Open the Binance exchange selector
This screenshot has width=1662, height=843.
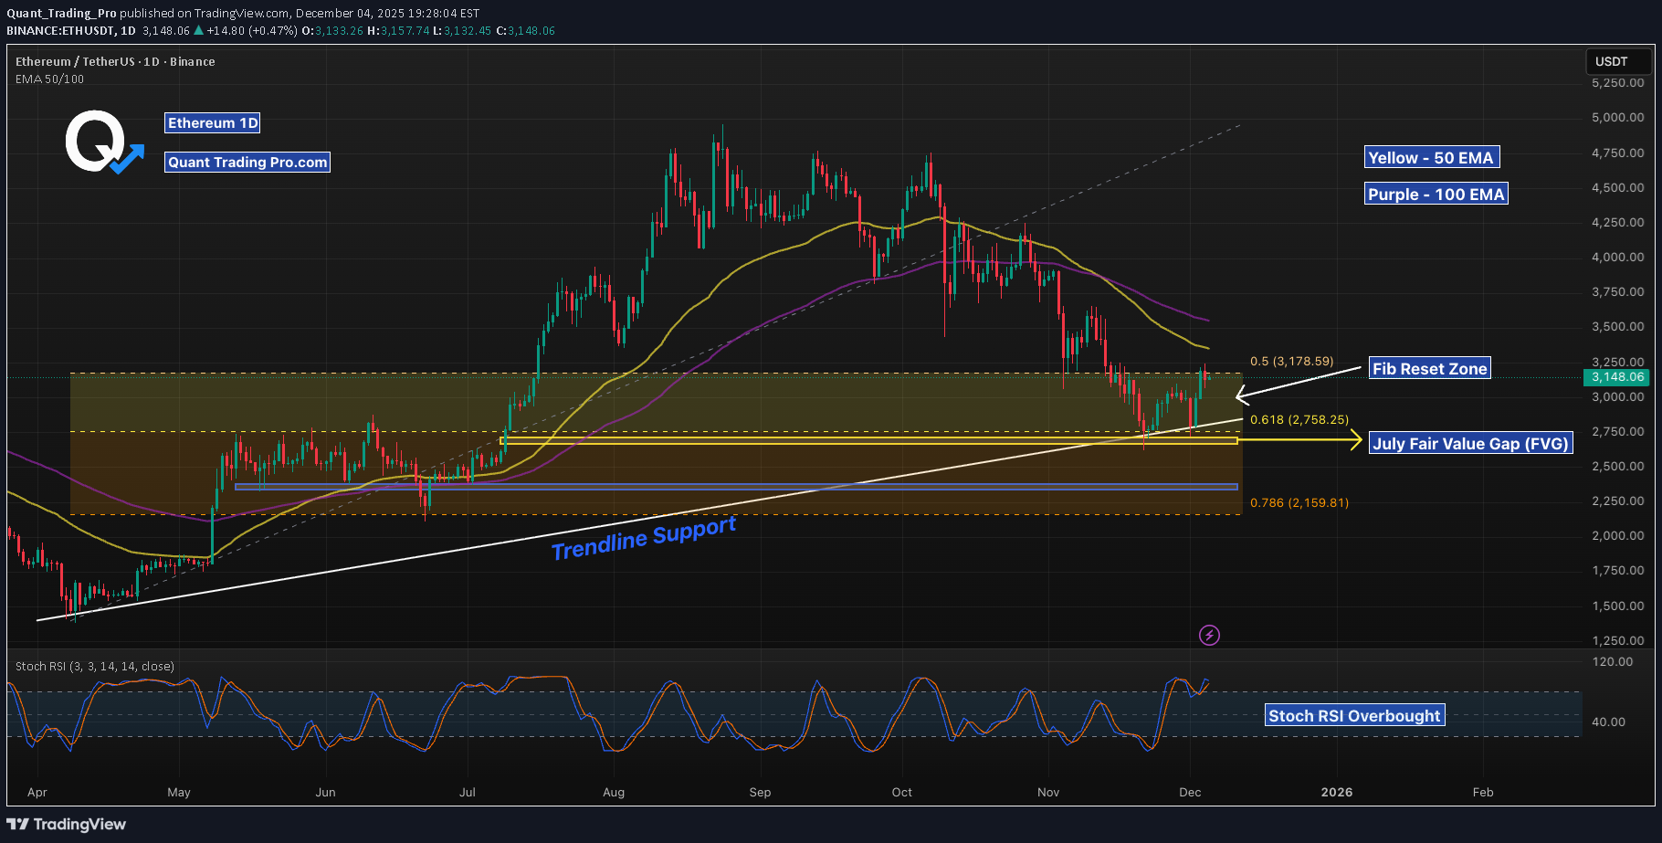point(193,61)
